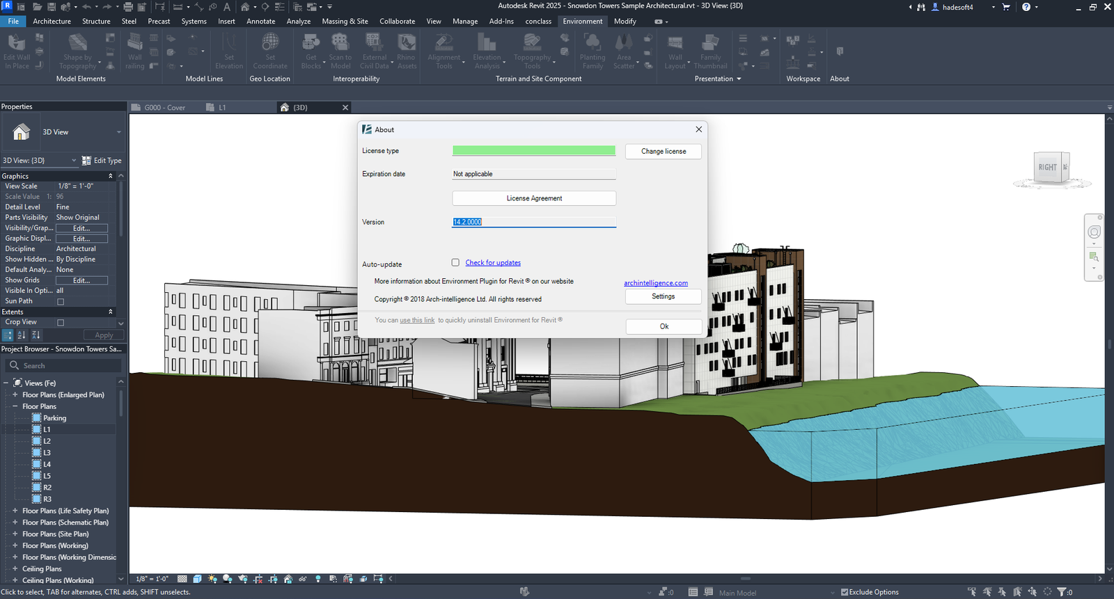The height and width of the screenshot is (599, 1114).
Task: Click the Wall railing icon
Action: coord(135,42)
